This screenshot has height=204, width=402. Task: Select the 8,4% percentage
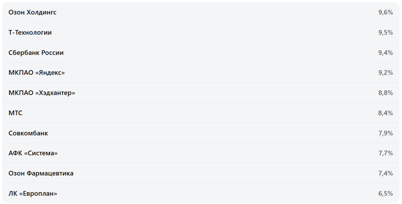pos(386,113)
